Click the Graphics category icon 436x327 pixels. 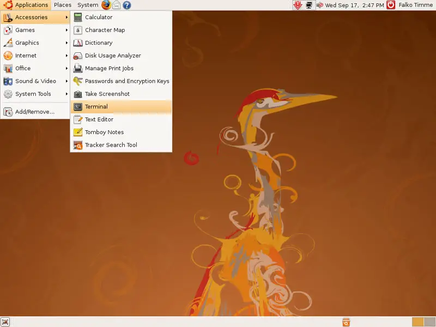pos(8,43)
